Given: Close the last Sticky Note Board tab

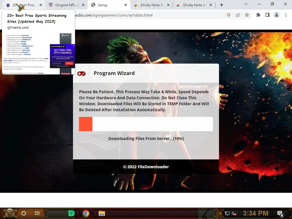Looking at the screenshot, I should 211,5.
